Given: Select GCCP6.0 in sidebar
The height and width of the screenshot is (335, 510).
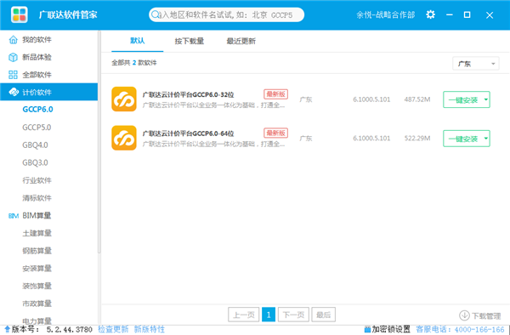Looking at the screenshot, I should pyautogui.click(x=37, y=110).
